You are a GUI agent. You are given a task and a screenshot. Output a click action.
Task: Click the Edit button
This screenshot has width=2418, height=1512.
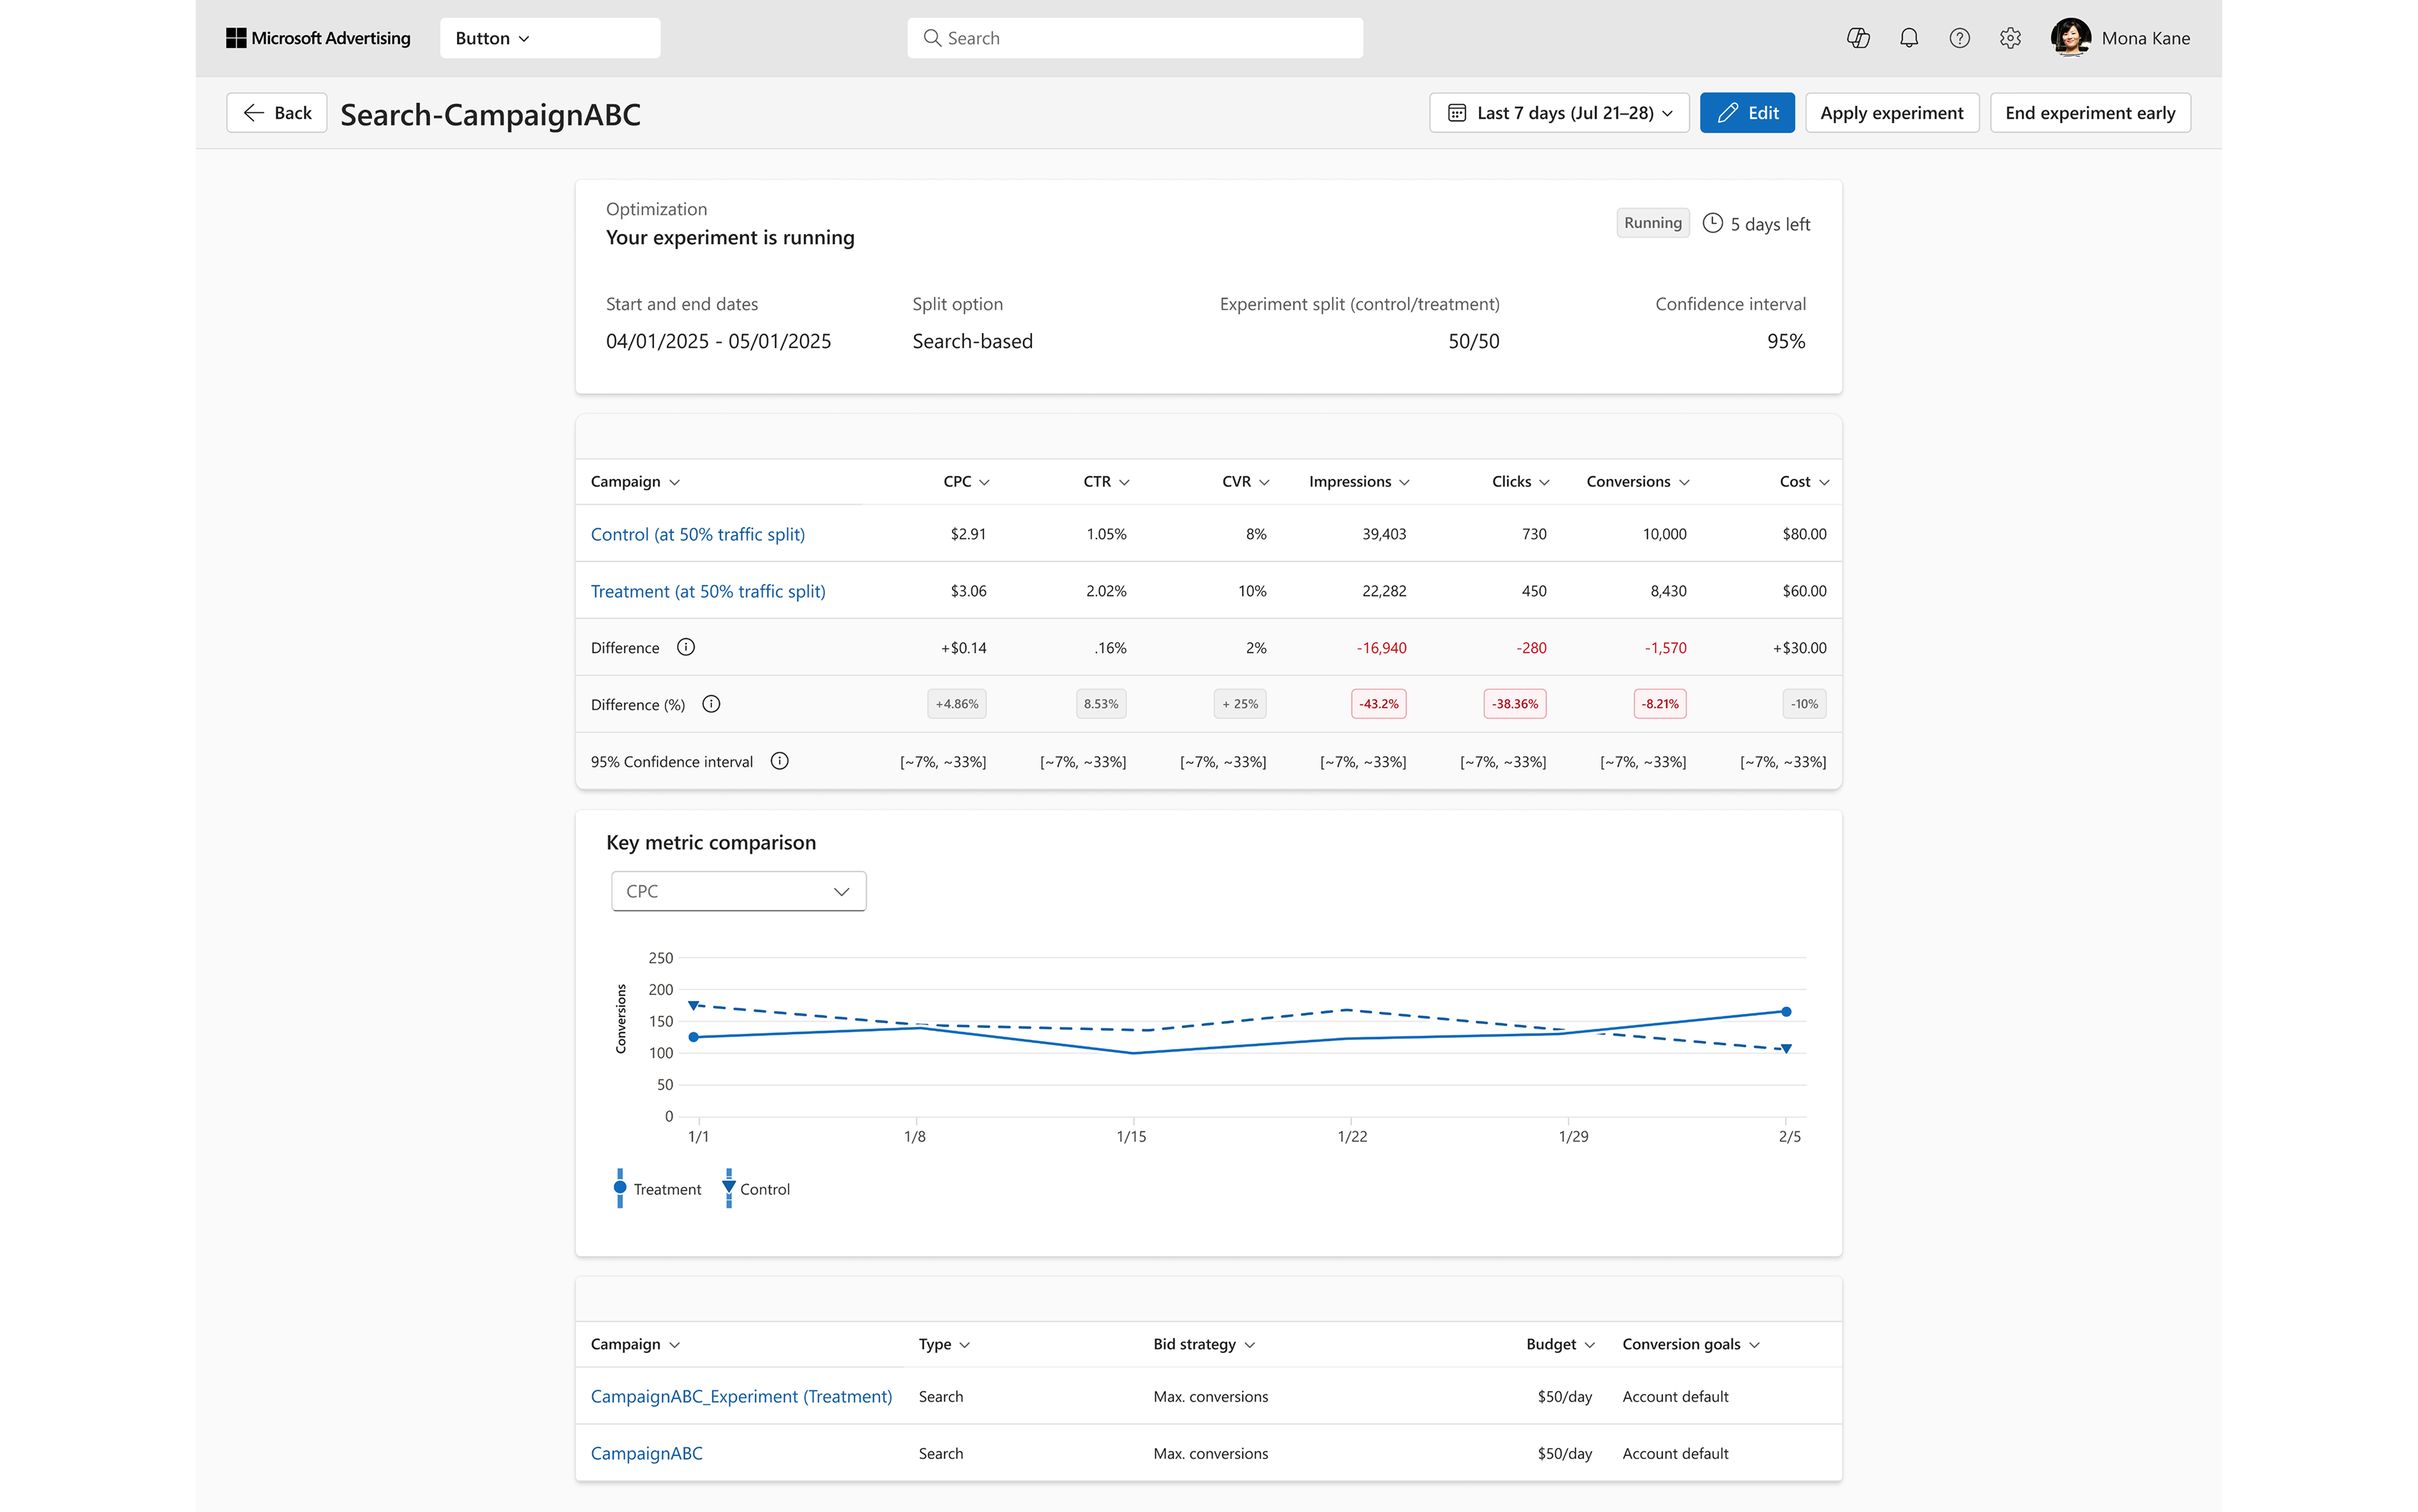(1747, 113)
